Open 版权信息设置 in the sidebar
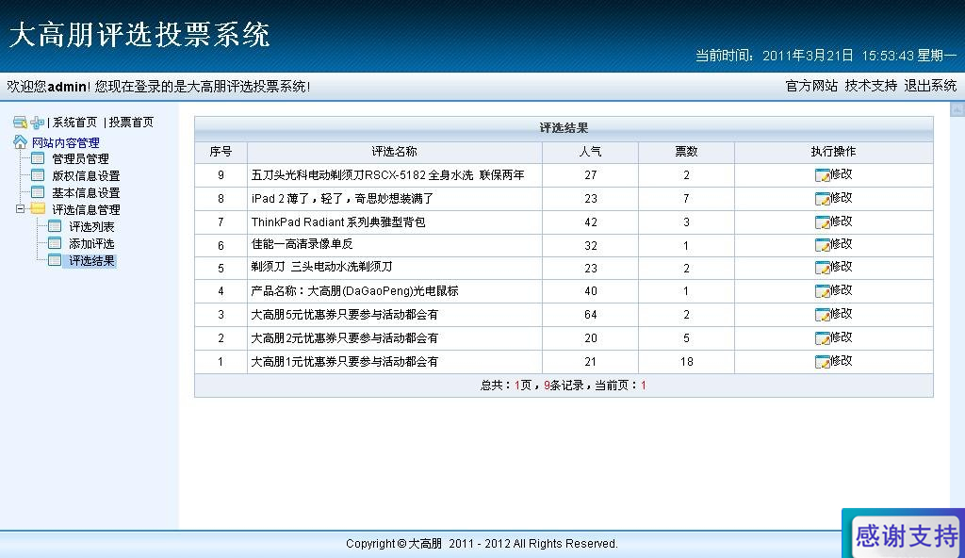This screenshot has height=558, width=965. point(86,176)
